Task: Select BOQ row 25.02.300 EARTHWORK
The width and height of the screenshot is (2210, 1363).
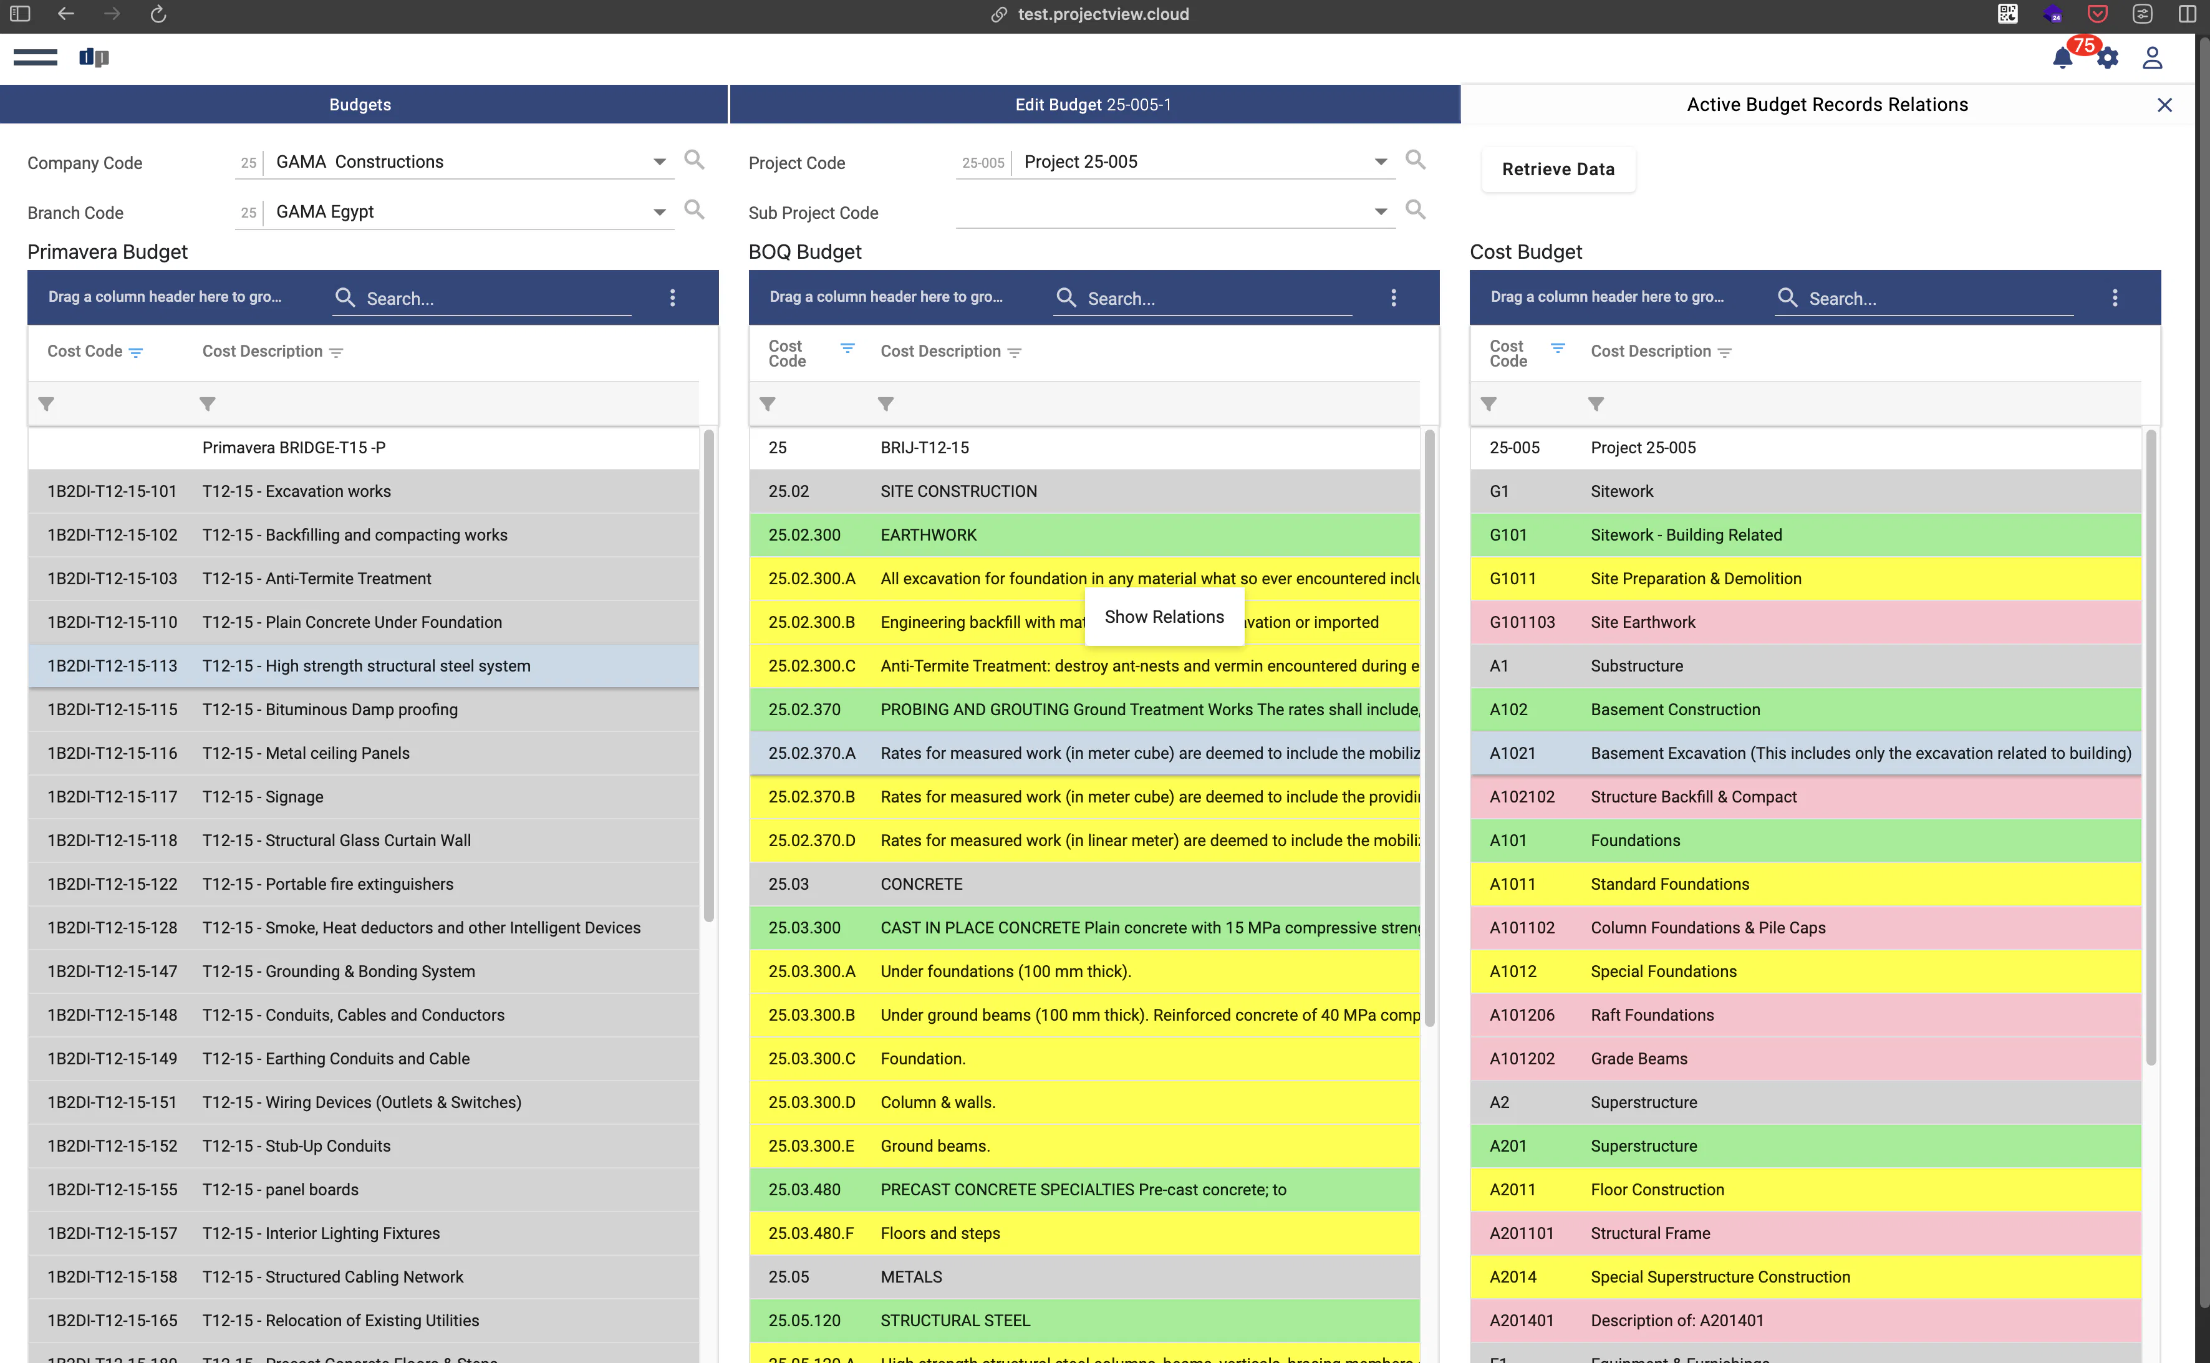Action: point(1084,536)
